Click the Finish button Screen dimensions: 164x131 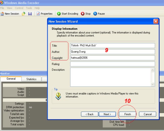(x=127, y=114)
